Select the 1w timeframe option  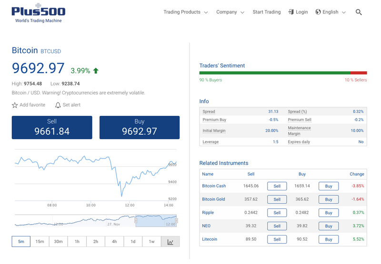tap(151, 242)
